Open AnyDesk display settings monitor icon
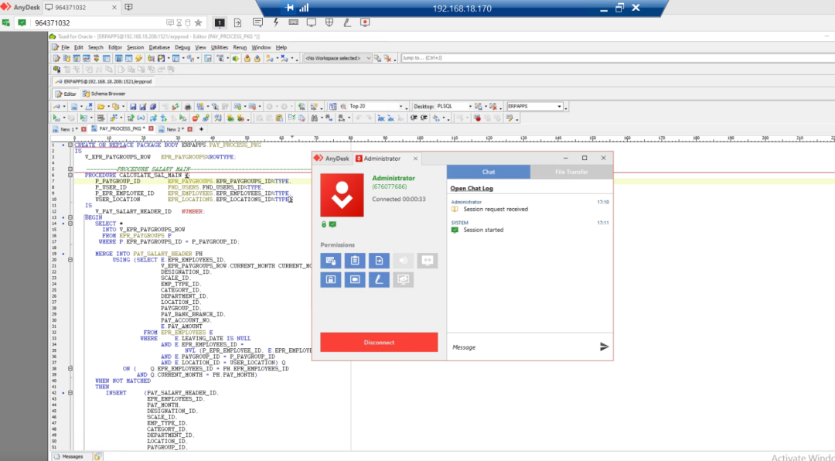Screen dimensions: 835x461 click(312, 22)
